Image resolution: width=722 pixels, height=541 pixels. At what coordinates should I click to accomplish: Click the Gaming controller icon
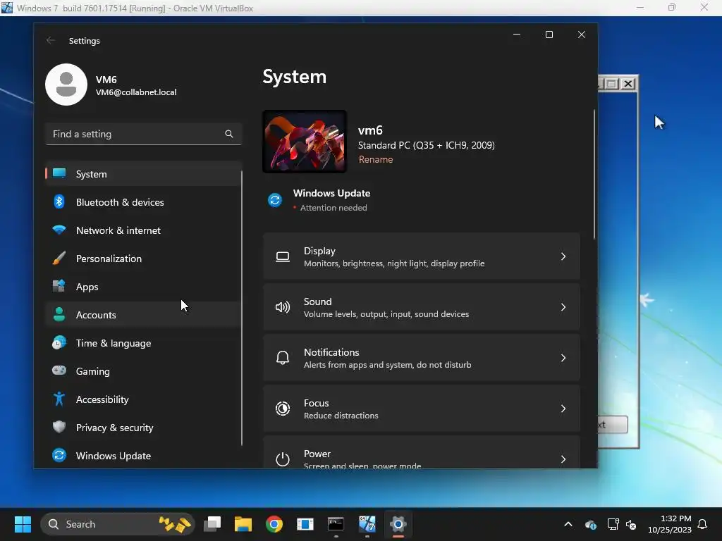pos(59,371)
